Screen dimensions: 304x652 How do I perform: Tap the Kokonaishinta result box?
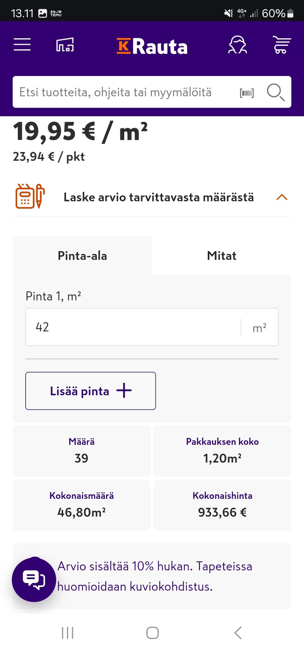(x=222, y=505)
